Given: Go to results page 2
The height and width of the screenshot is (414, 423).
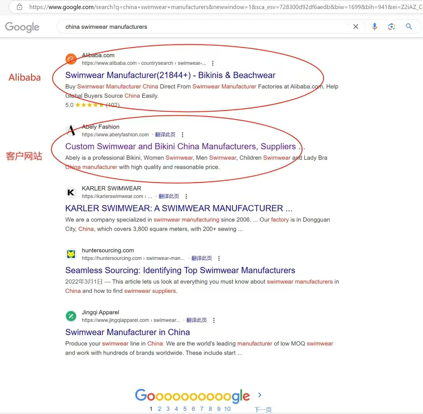Looking at the screenshot, I should [x=159, y=409].
